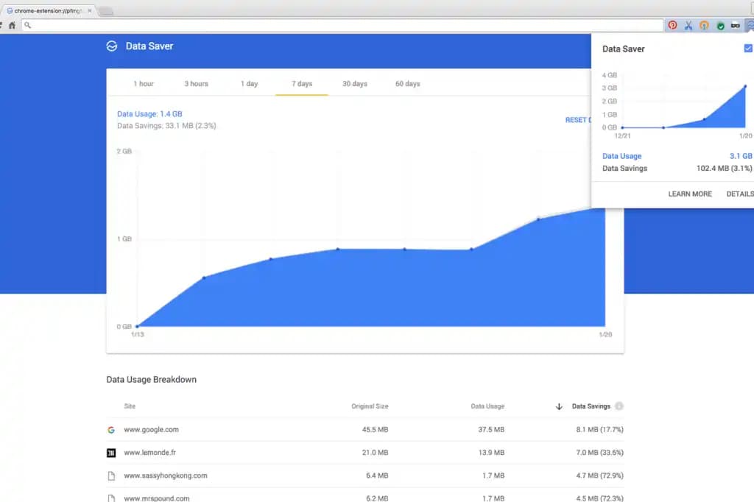Viewport: 754px width, 502px height.
Task: Click the Home button in browser toolbar
Action: (x=12, y=25)
